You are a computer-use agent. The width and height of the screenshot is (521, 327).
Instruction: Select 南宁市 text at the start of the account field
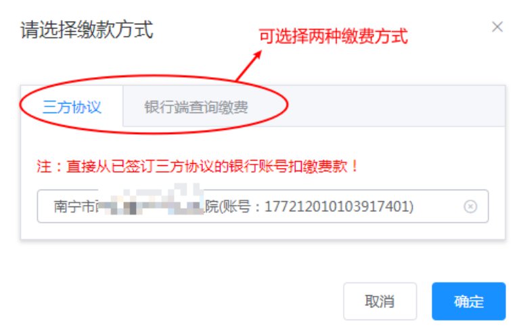pos(74,206)
